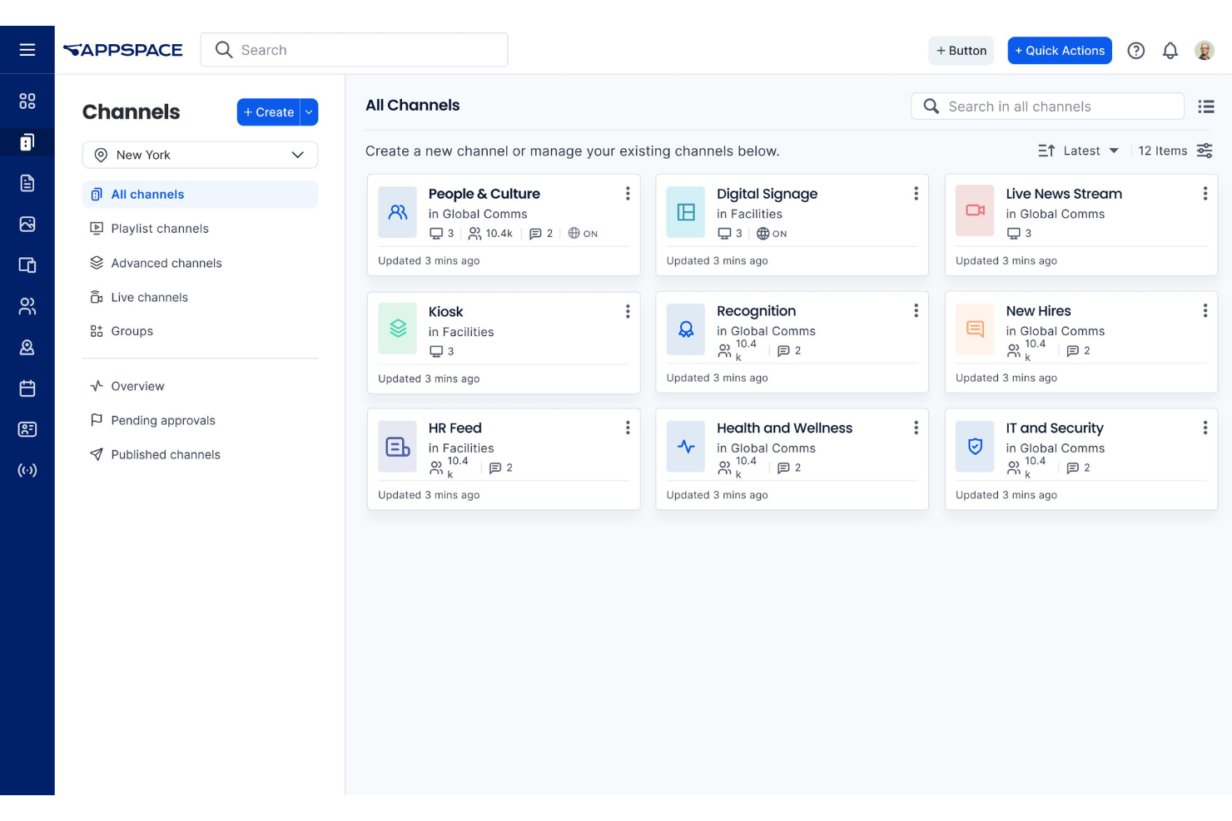Click the HR Feed channel title

pyautogui.click(x=455, y=428)
